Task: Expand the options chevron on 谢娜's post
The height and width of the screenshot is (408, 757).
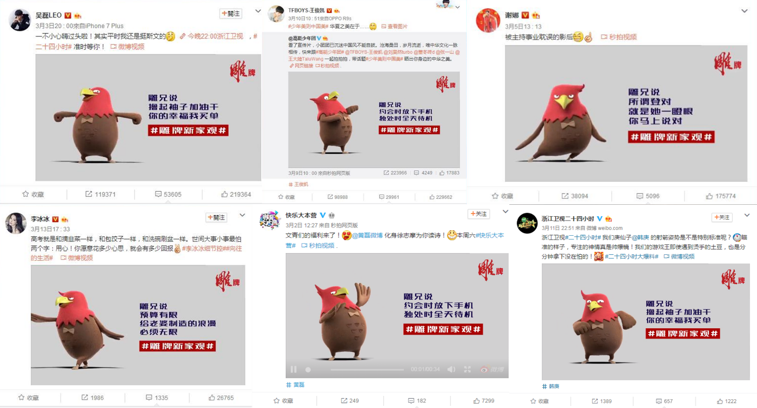Action: coord(744,11)
